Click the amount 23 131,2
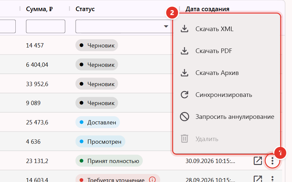Viewport: 292px width, 182px height. tap(37, 161)
